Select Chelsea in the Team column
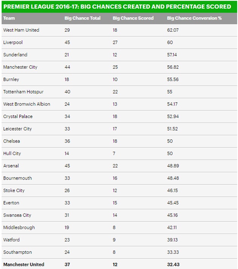 11,141
